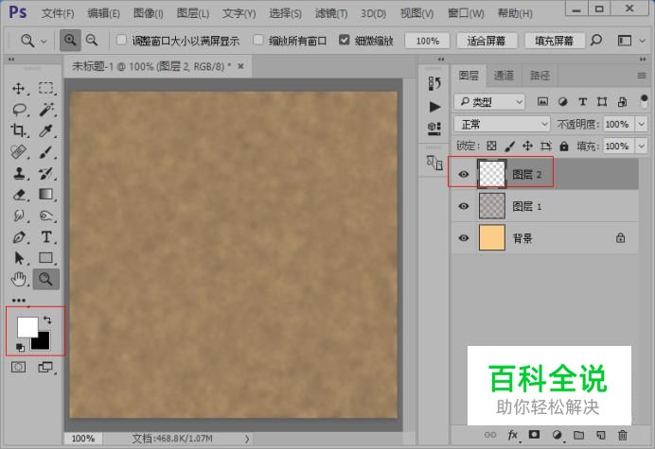Image resolution: width=655 pixels, height=449 pixels.
Task: Select the Path Selection tool
Action: click(19, 258)
